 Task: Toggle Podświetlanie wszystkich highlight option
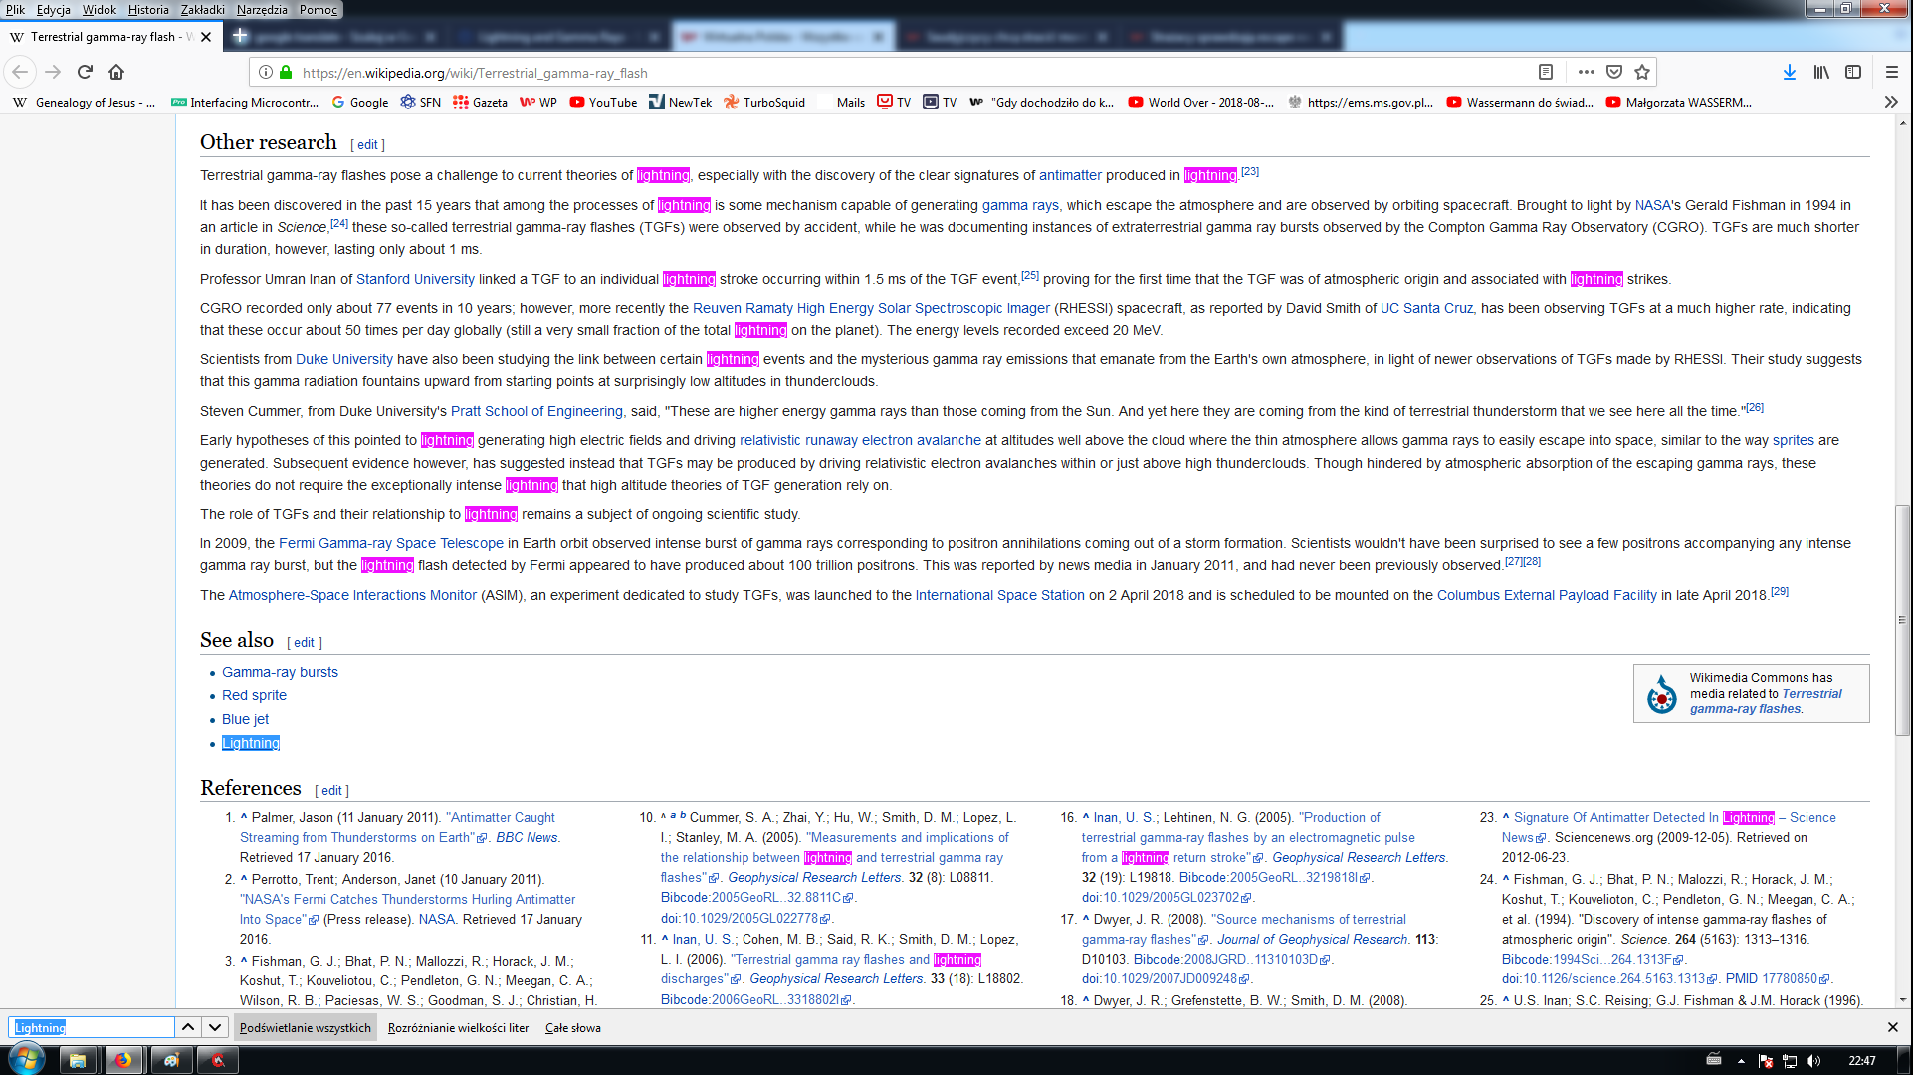coord(305,1028)
